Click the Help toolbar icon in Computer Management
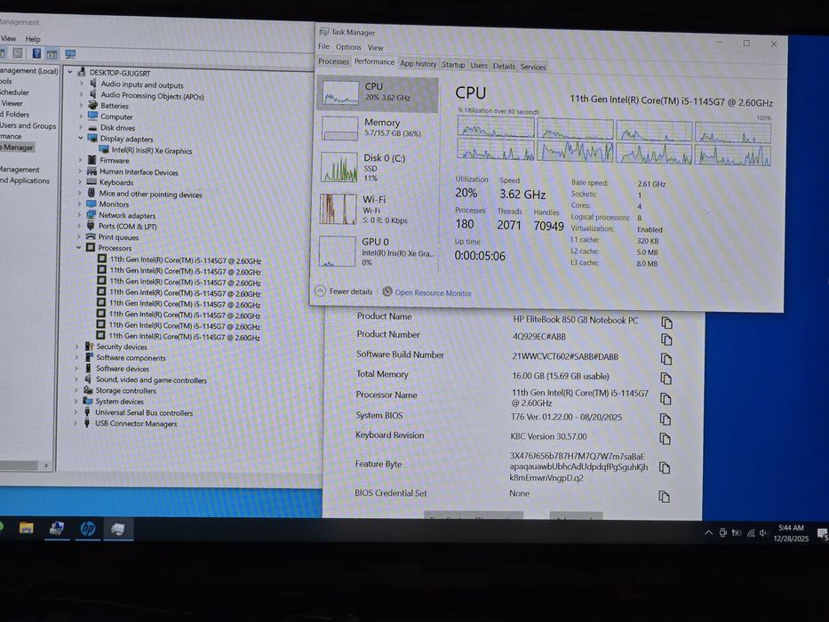This screenshot has height=622, width=829. [x=36, y=53]
